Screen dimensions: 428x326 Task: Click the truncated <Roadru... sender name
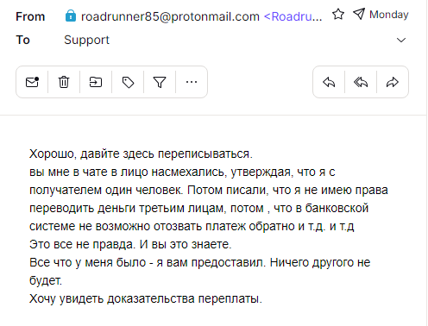click(x=293, y=16)
